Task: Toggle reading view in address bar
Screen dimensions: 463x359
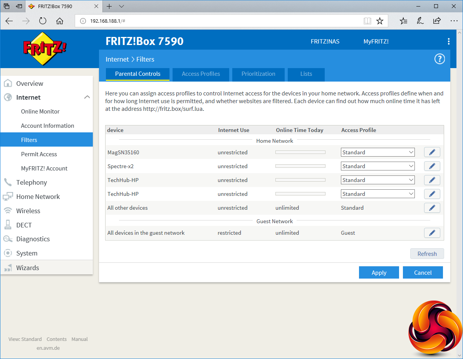Action: [367, 21]
